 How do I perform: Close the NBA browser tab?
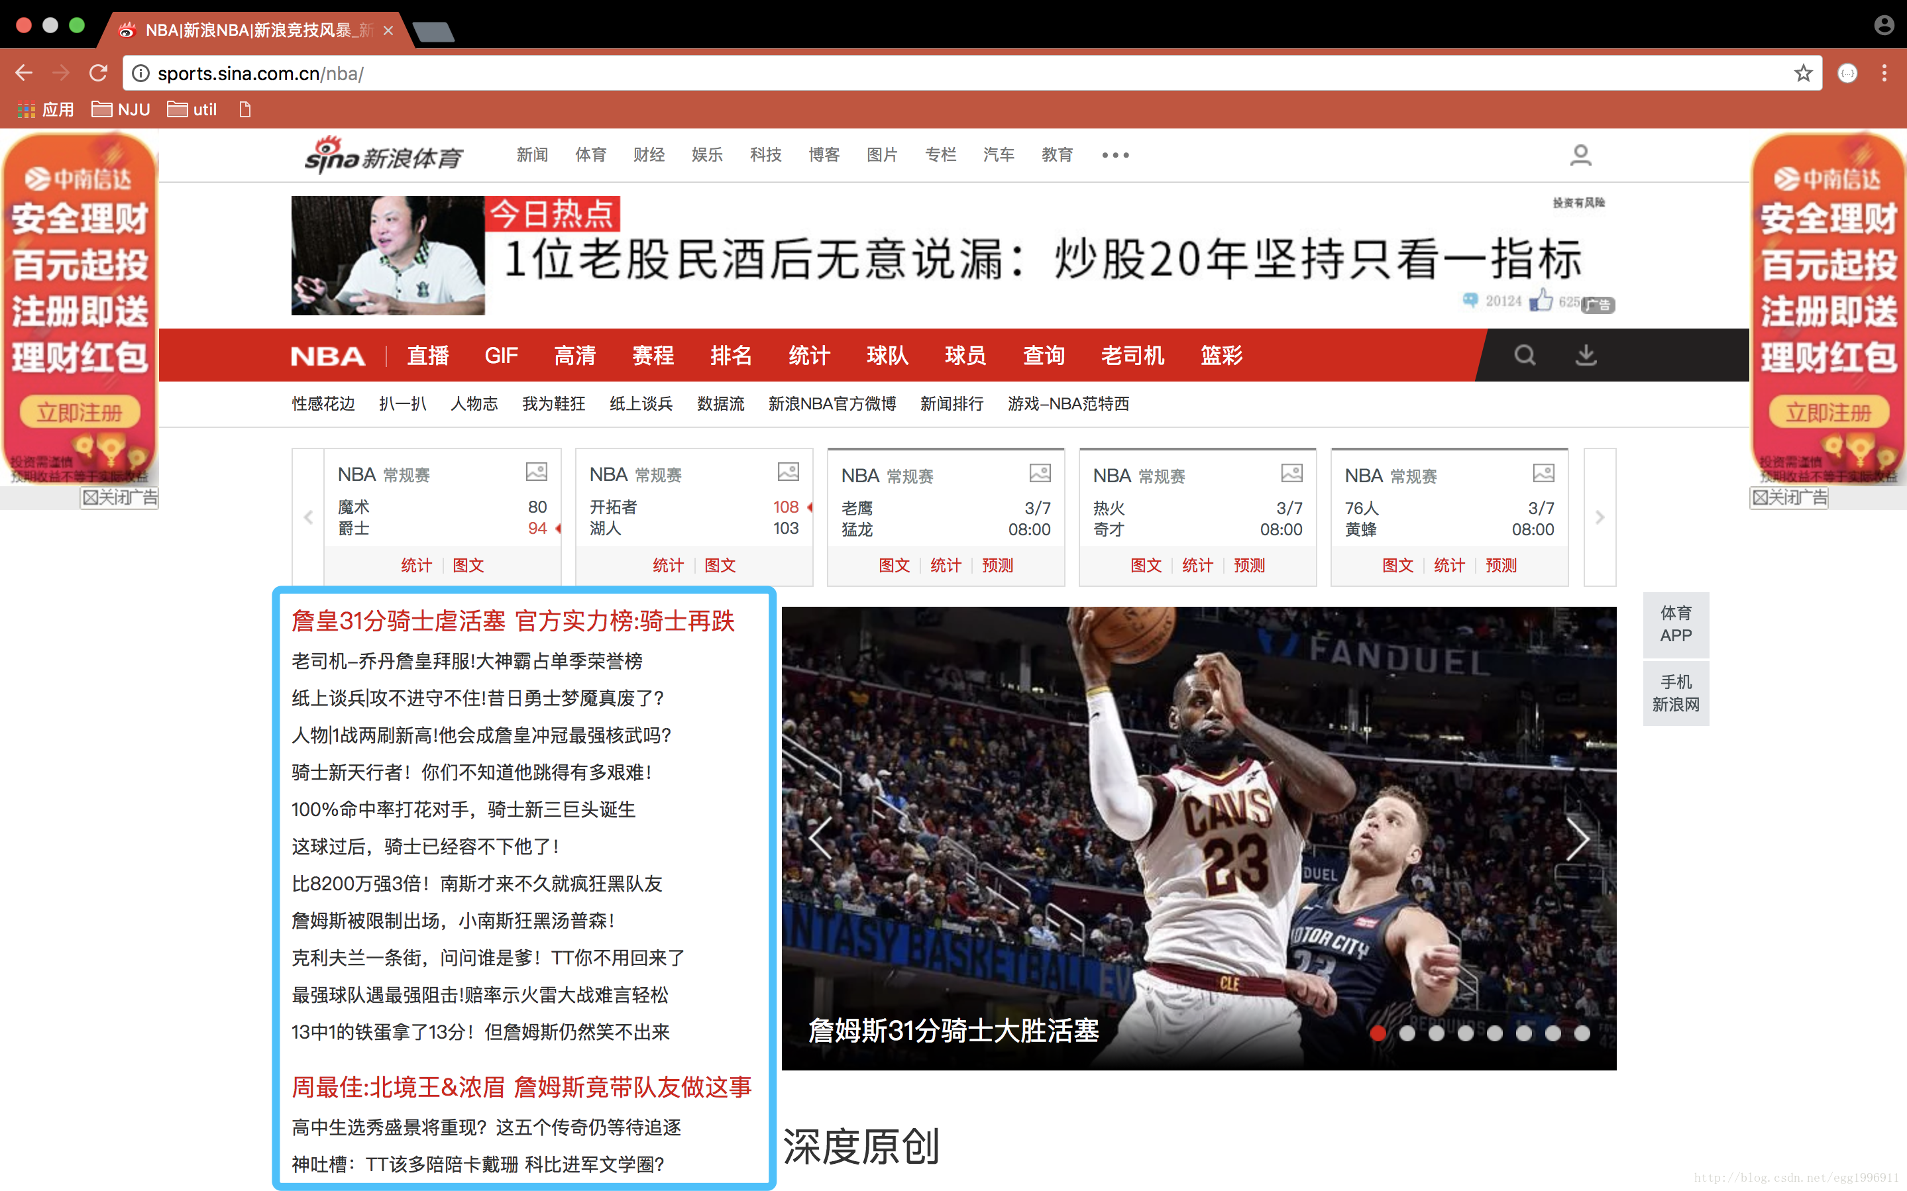[388, 30]
